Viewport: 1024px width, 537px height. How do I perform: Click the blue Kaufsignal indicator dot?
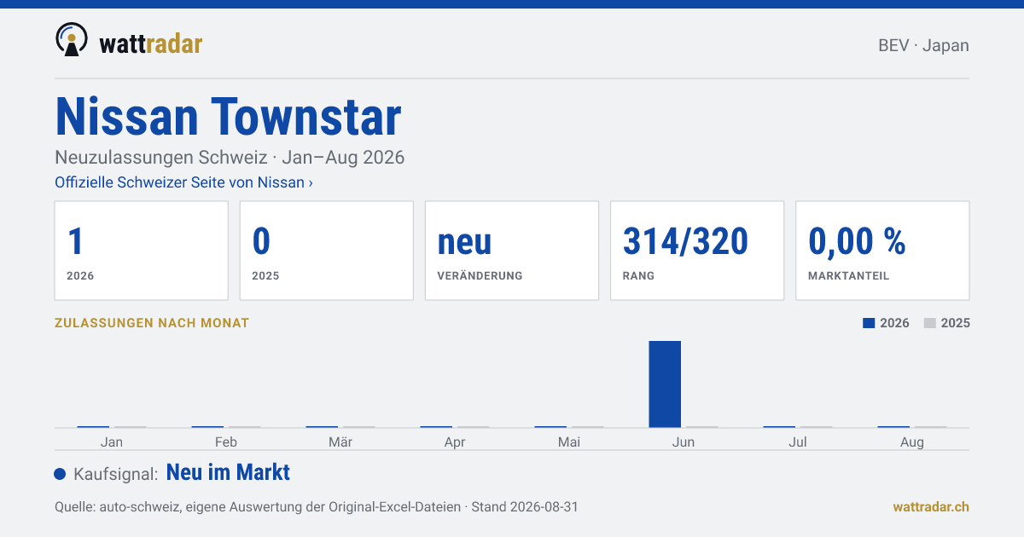(60, 474)
